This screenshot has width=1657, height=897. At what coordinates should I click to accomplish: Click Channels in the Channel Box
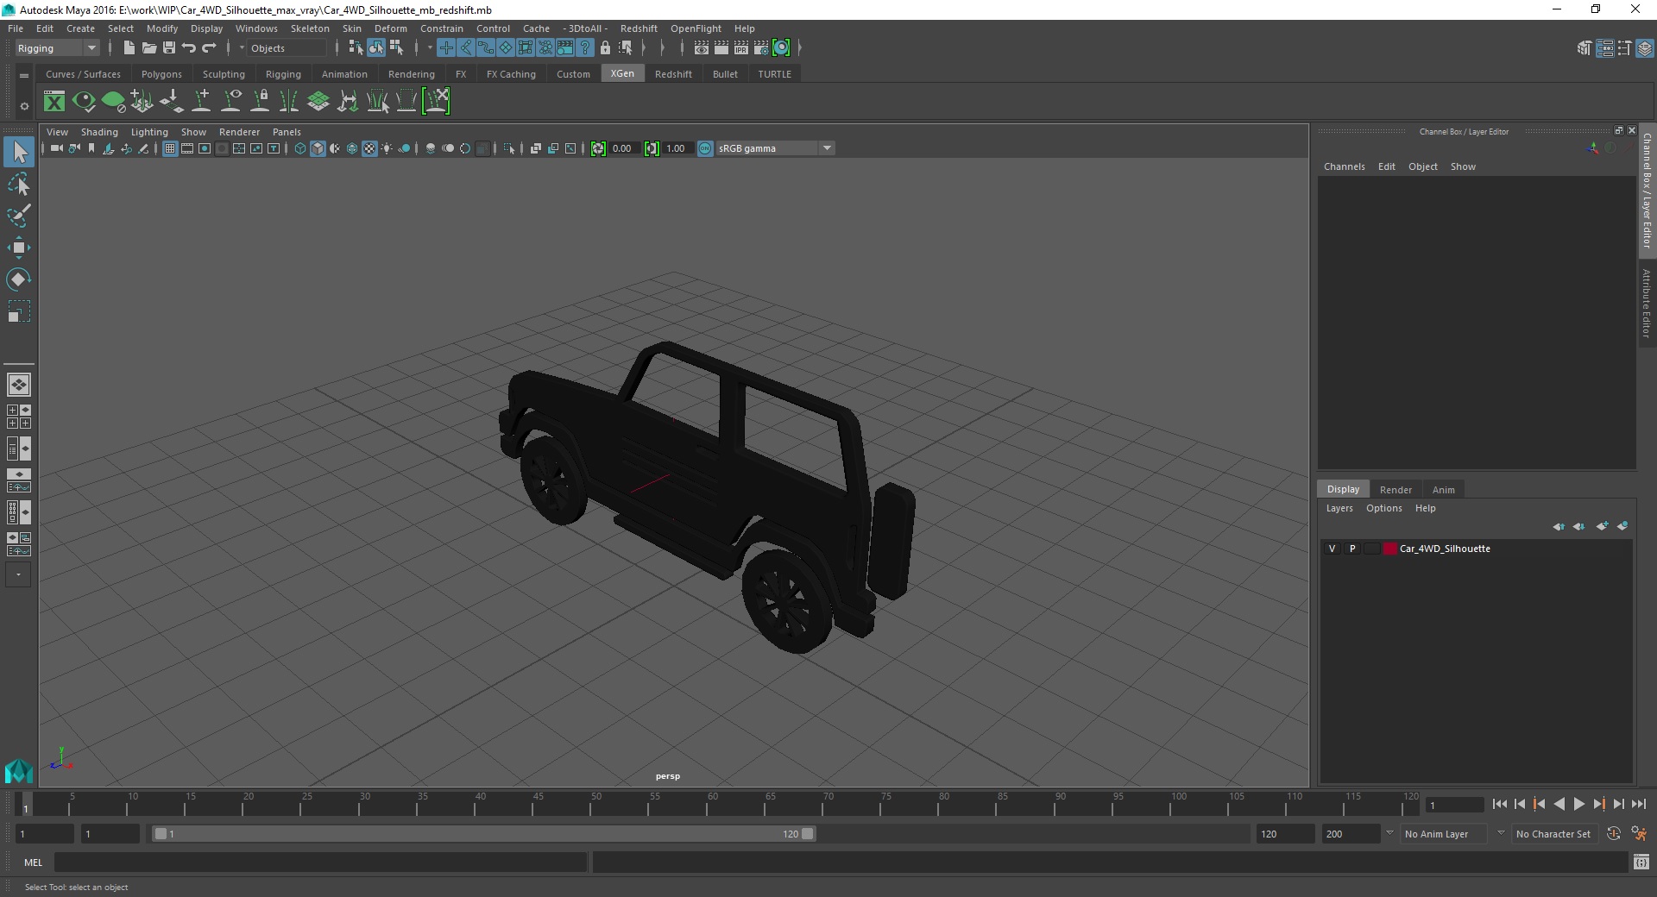(1344, 166)
